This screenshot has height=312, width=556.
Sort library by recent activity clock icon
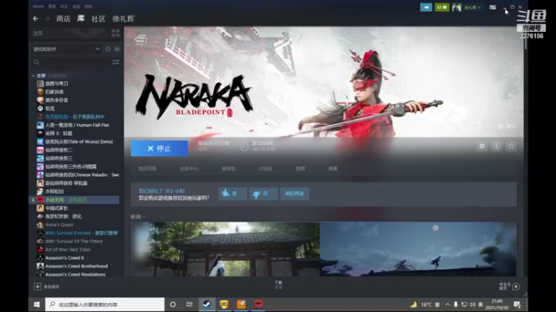click(x=108, y=49)
